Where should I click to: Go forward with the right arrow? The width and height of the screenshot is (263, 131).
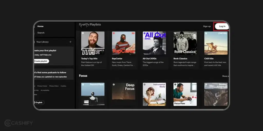(87, 26)
